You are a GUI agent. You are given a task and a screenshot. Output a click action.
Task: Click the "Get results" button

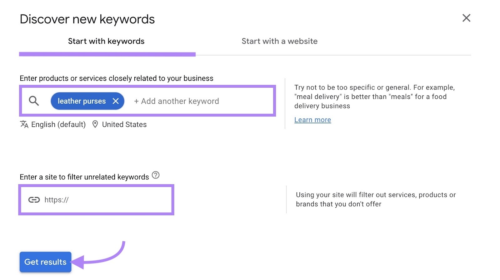tap(45, 262)
